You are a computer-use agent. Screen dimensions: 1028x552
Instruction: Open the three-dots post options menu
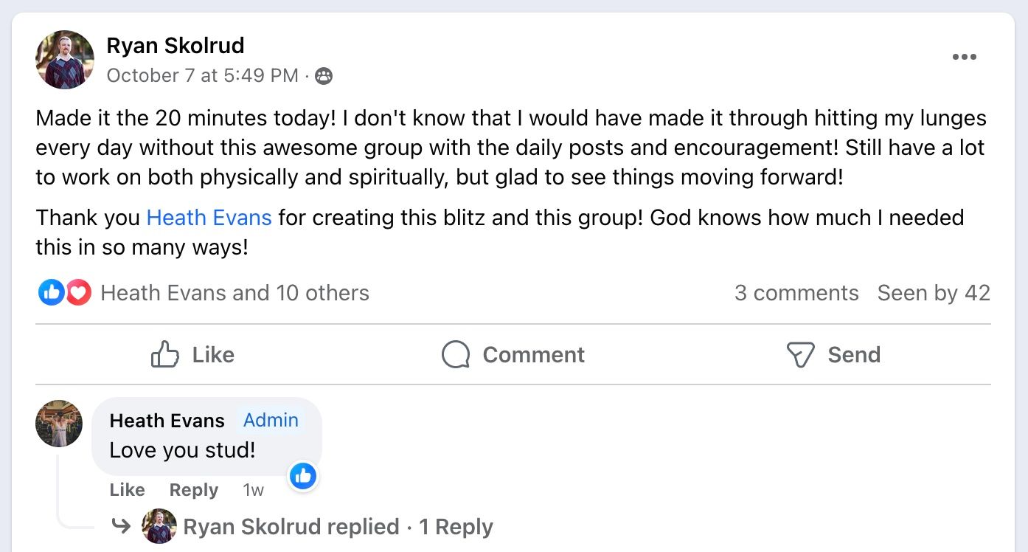[964, 58]
